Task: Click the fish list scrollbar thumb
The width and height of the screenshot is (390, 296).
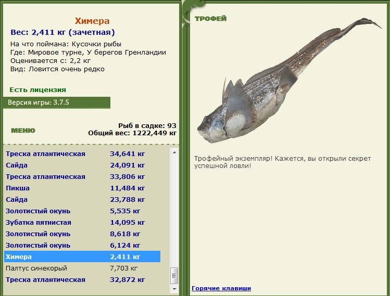Action: tap(174, 275)
